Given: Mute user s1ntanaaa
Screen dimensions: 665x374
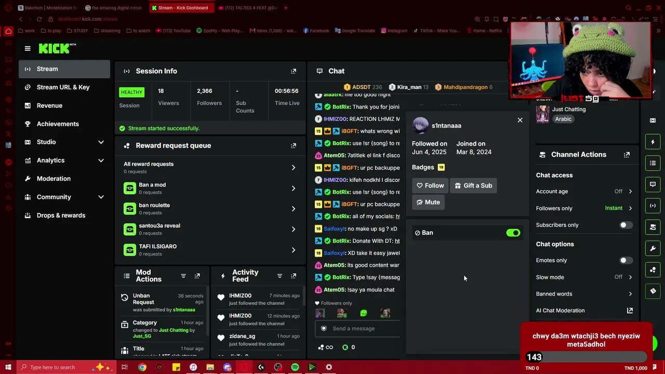Looking at the screenshot, I should point(428,202).
